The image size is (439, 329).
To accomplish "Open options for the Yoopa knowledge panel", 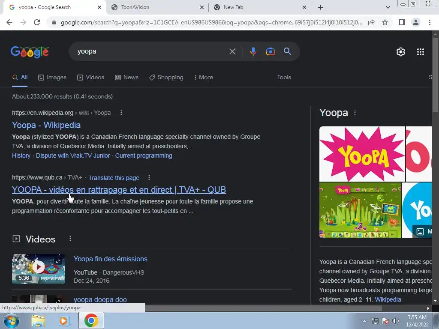I will 355,113.
